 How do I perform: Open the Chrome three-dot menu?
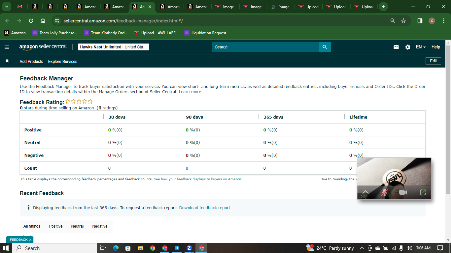pos(443,21)
